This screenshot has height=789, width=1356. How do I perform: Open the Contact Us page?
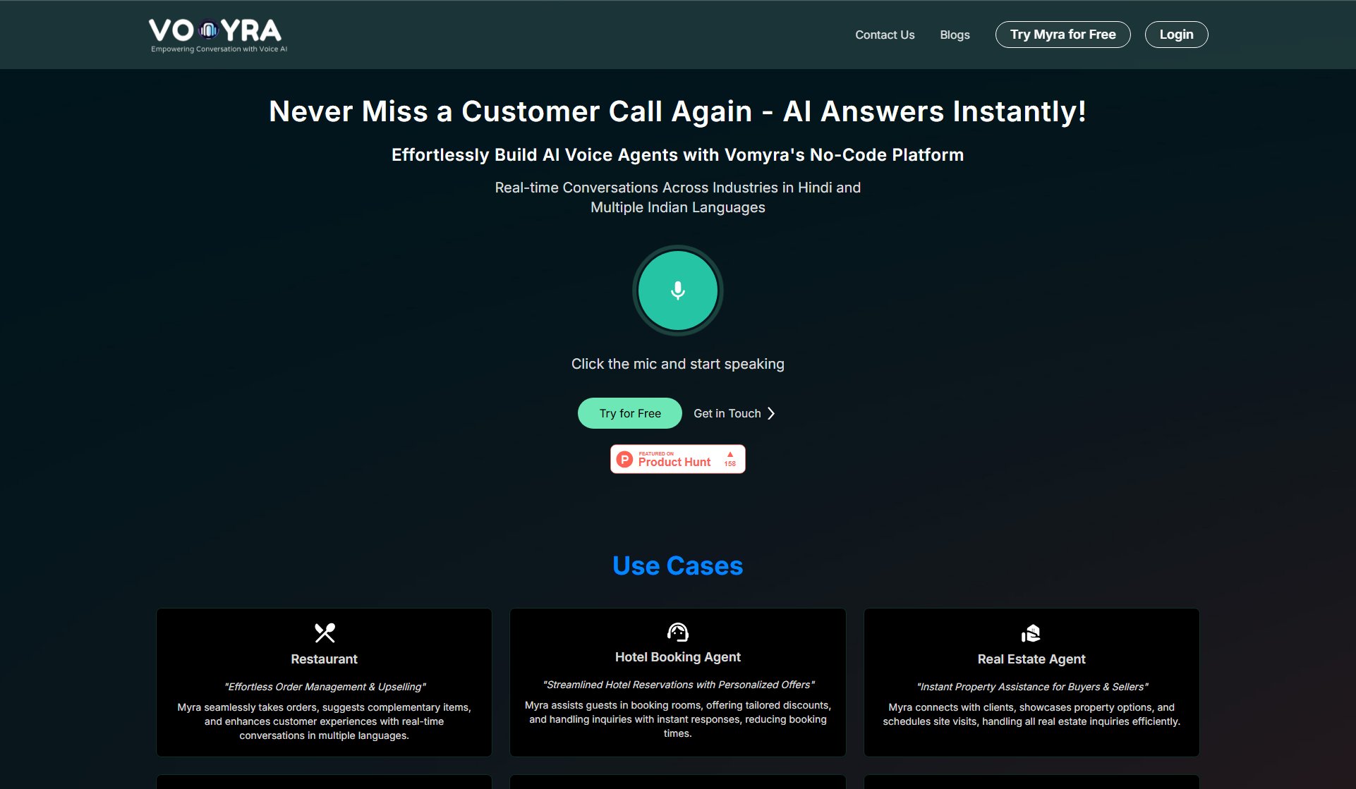click(x=884, y=35)
